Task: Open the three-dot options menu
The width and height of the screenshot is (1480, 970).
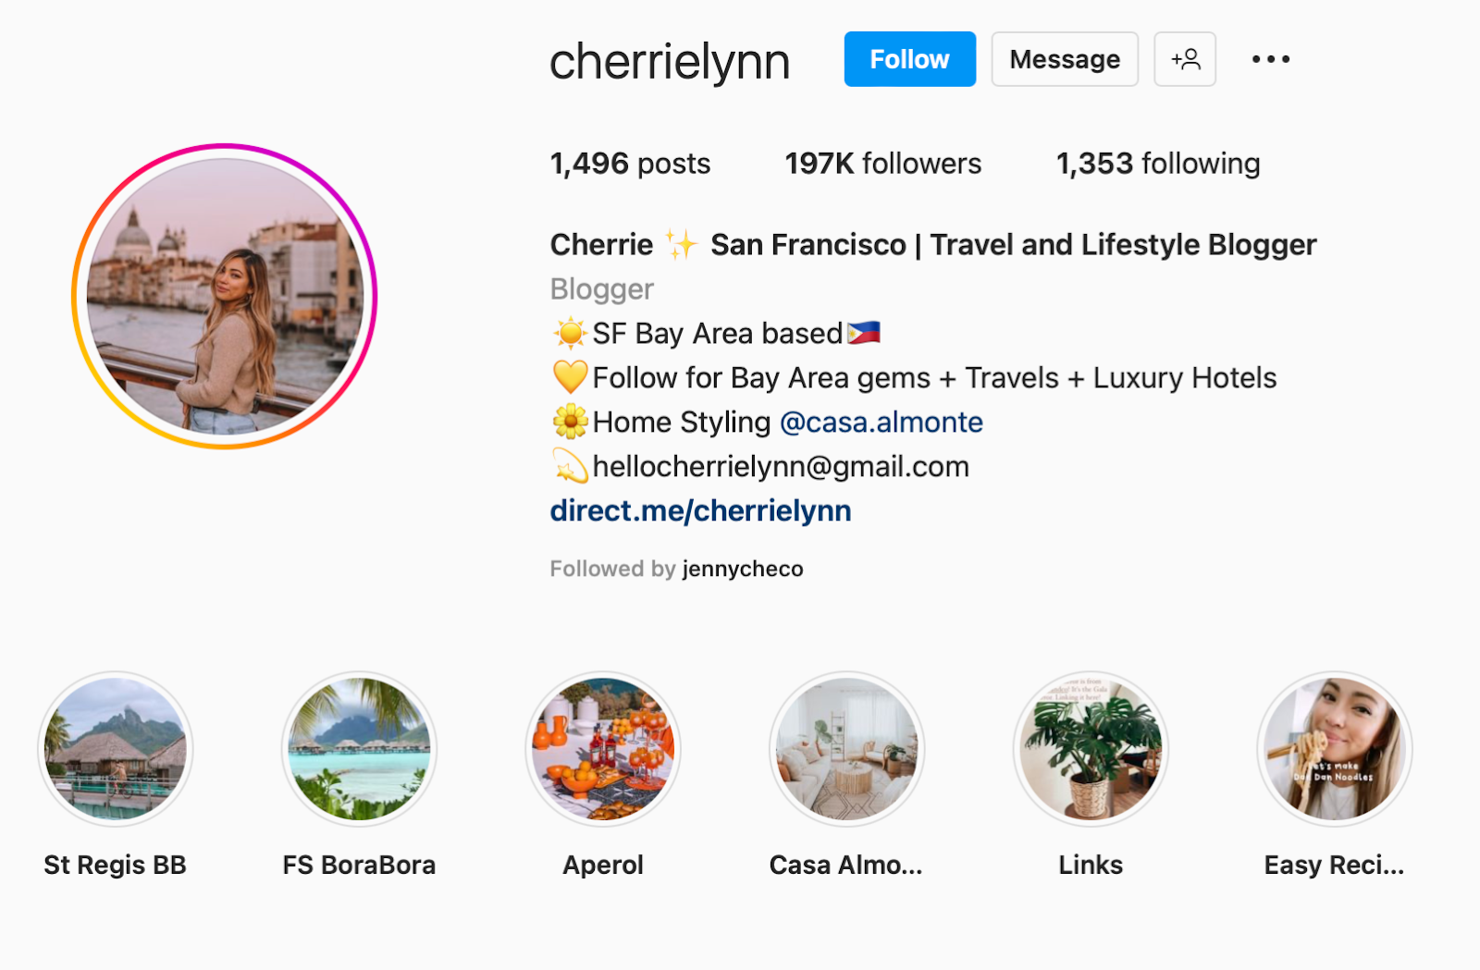Action: pyautogui.click(x=1271, y=59)
